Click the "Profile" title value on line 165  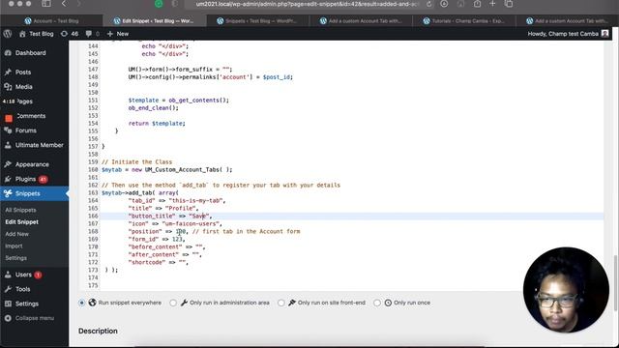(181, 209)
